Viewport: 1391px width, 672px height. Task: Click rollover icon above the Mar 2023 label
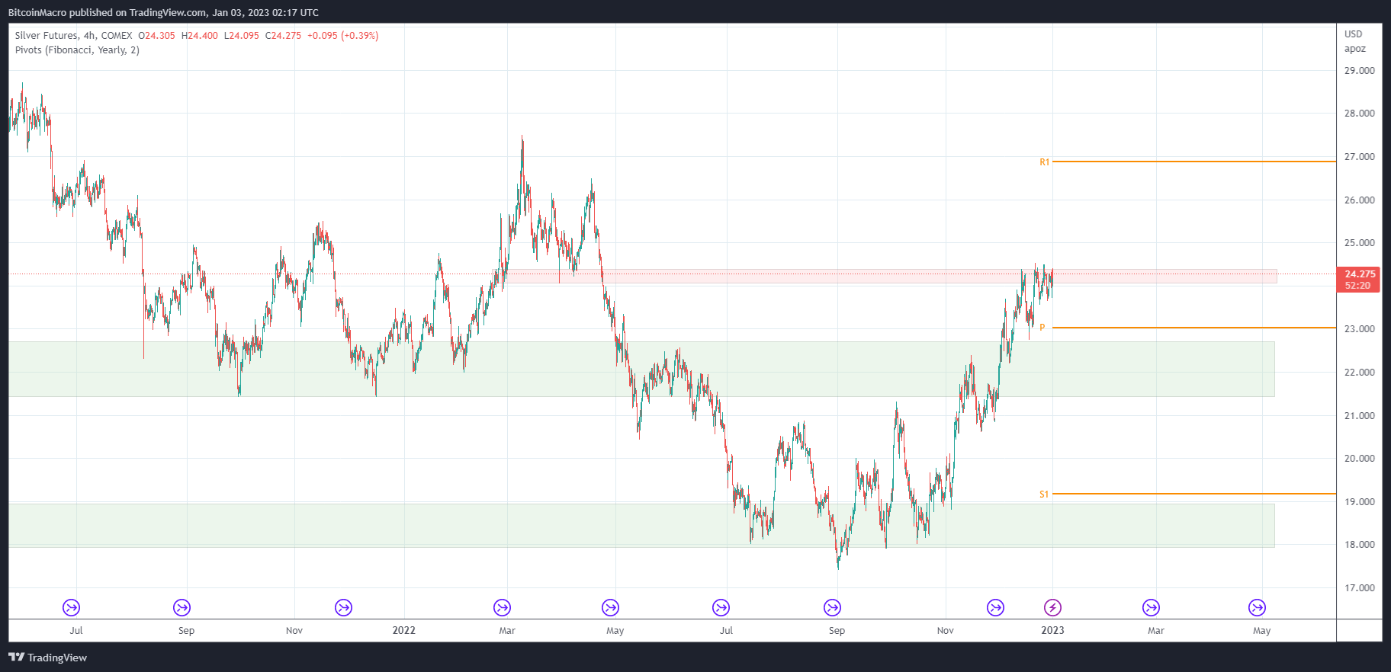point(1151,607)
